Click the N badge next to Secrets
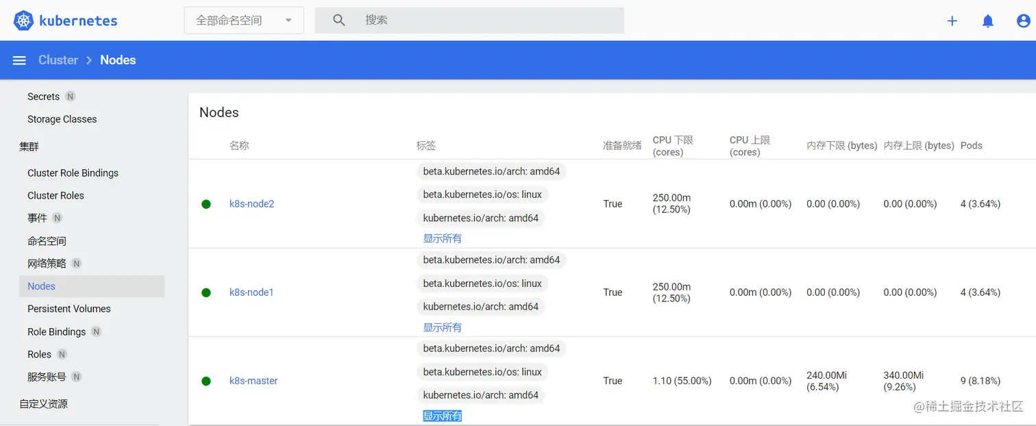Image resolution: width=1036 pixels, height=426 pixels. tap(70, 97)
